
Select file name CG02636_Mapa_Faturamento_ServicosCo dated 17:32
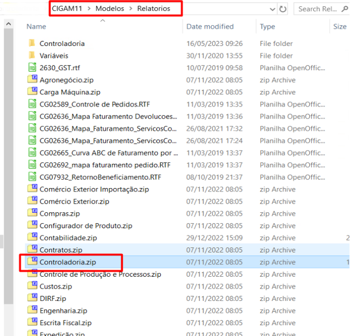coord(108,128)
